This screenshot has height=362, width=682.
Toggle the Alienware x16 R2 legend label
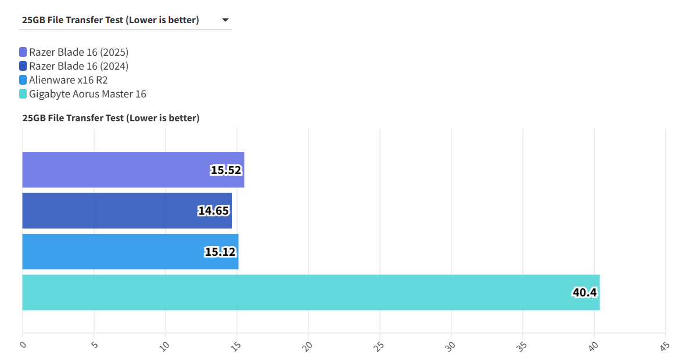[69, 80]
